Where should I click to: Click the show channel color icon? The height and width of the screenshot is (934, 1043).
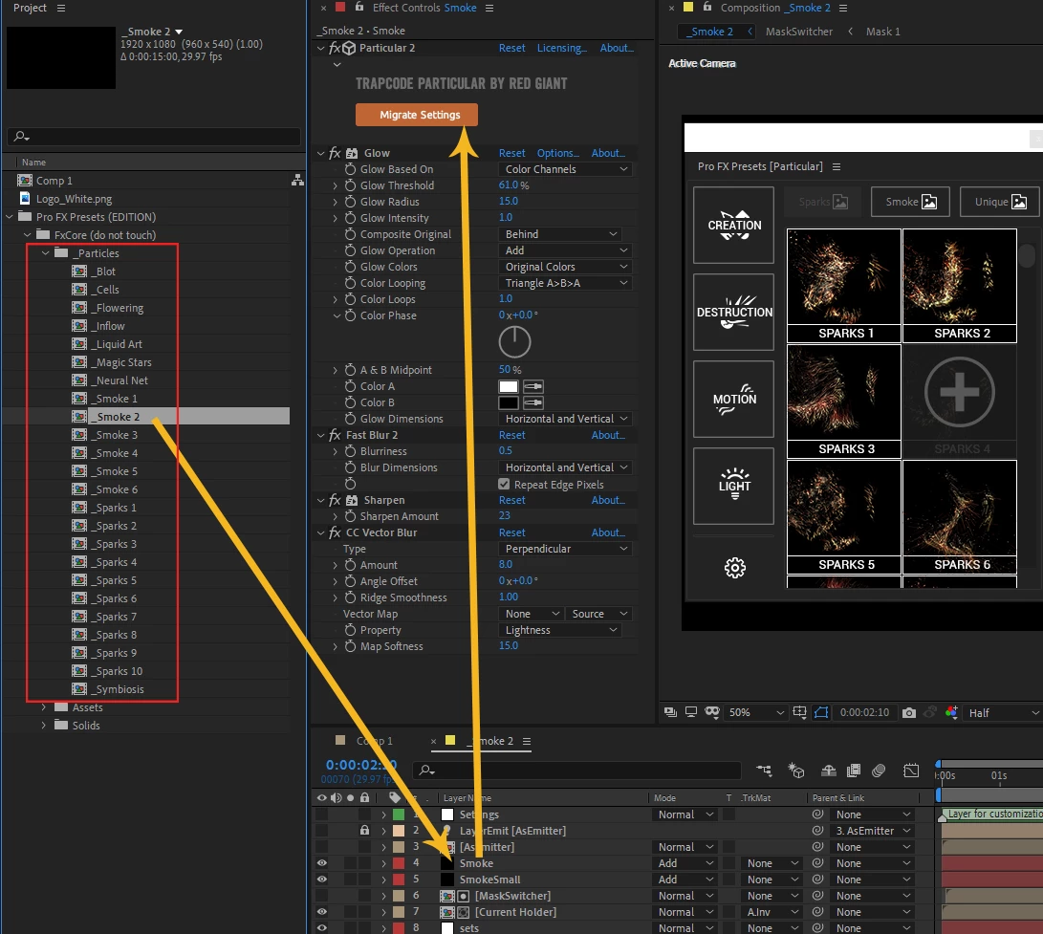(951, 712)
